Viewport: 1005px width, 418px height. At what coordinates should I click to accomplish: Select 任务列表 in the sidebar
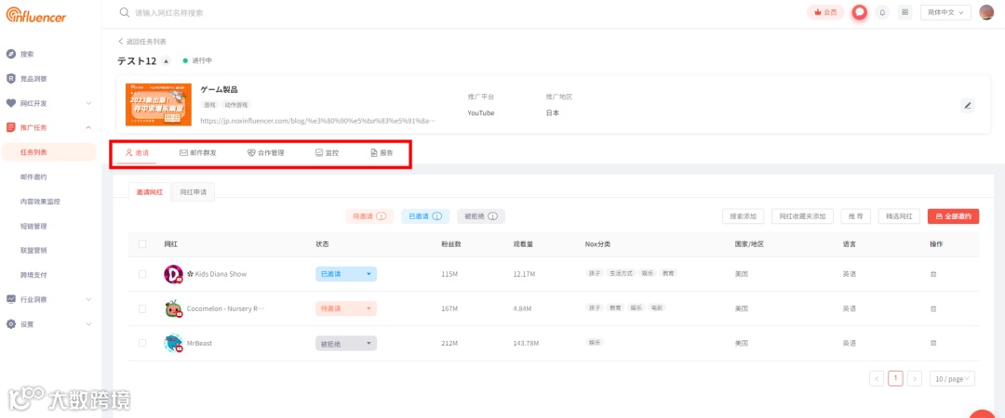[x=48, y=152]
